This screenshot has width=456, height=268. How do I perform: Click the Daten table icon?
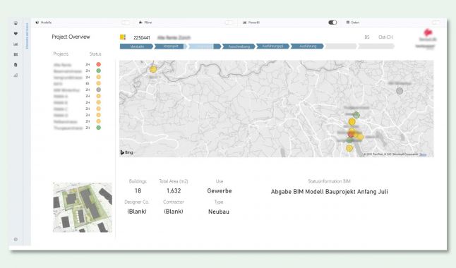(347, 23)
